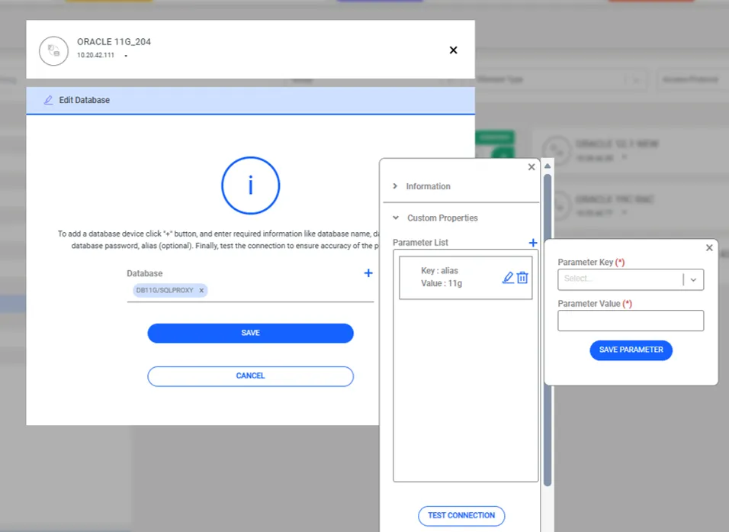Click the CANCEL button
Image resolution: width=729 pixels, height=532 pixels.
[x=251, y=376]
